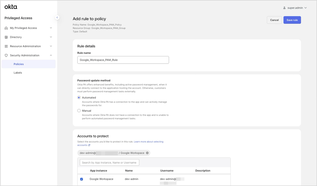Click the search accounts input field

[109, 162]
